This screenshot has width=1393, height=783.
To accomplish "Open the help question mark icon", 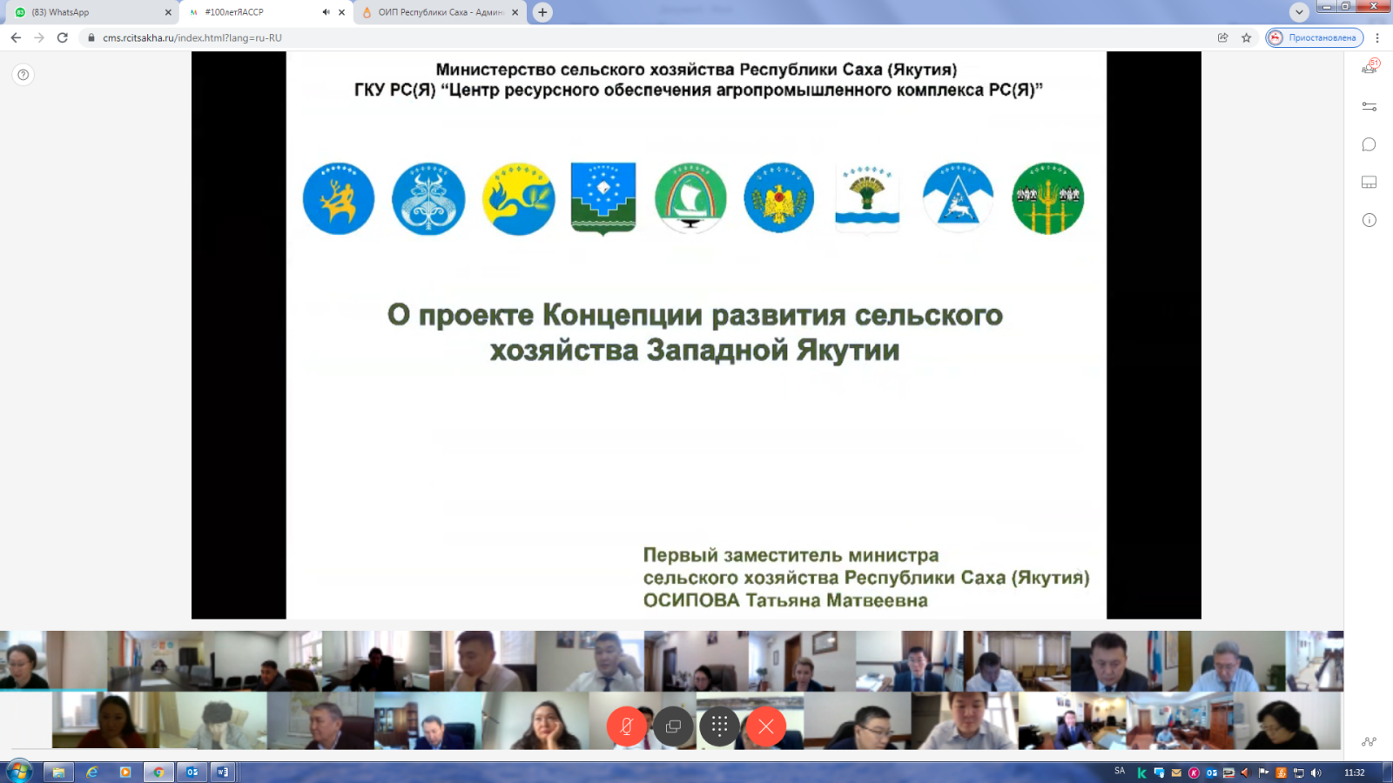I will click(24, 75).
